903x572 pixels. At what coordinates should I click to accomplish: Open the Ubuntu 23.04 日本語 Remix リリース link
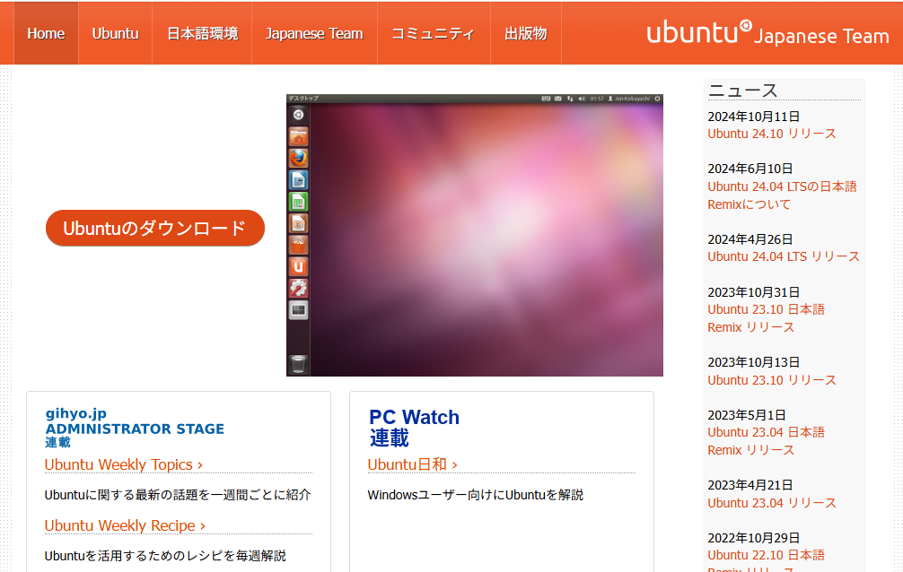tap(766, 441)
